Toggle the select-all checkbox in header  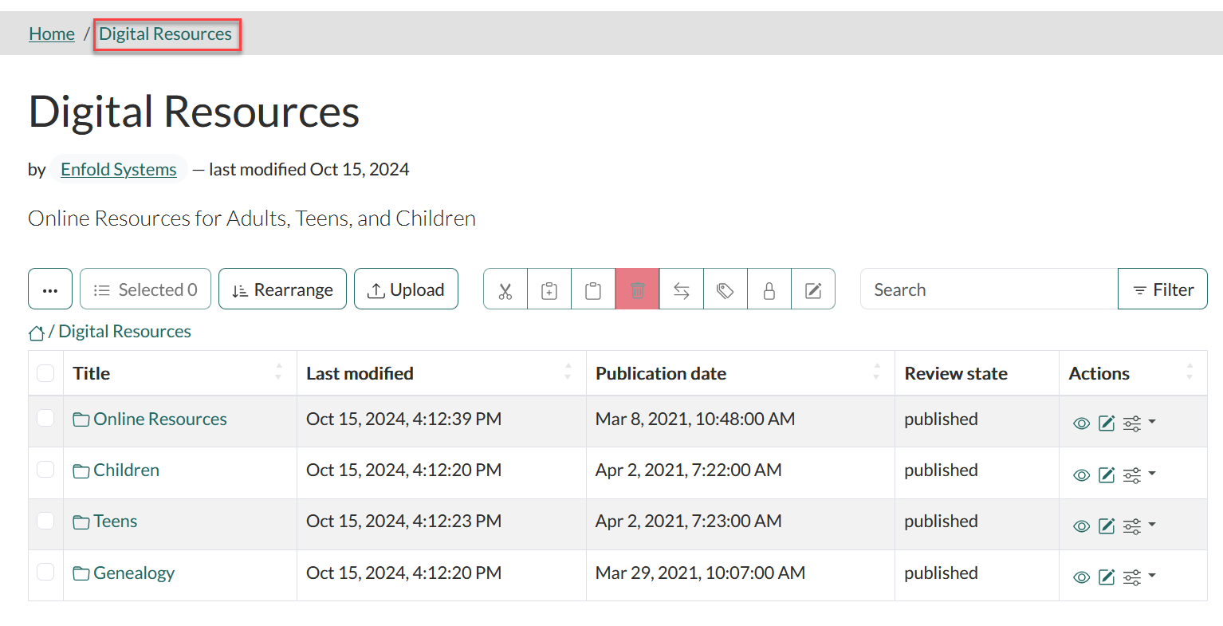click(x=45, y=373)
